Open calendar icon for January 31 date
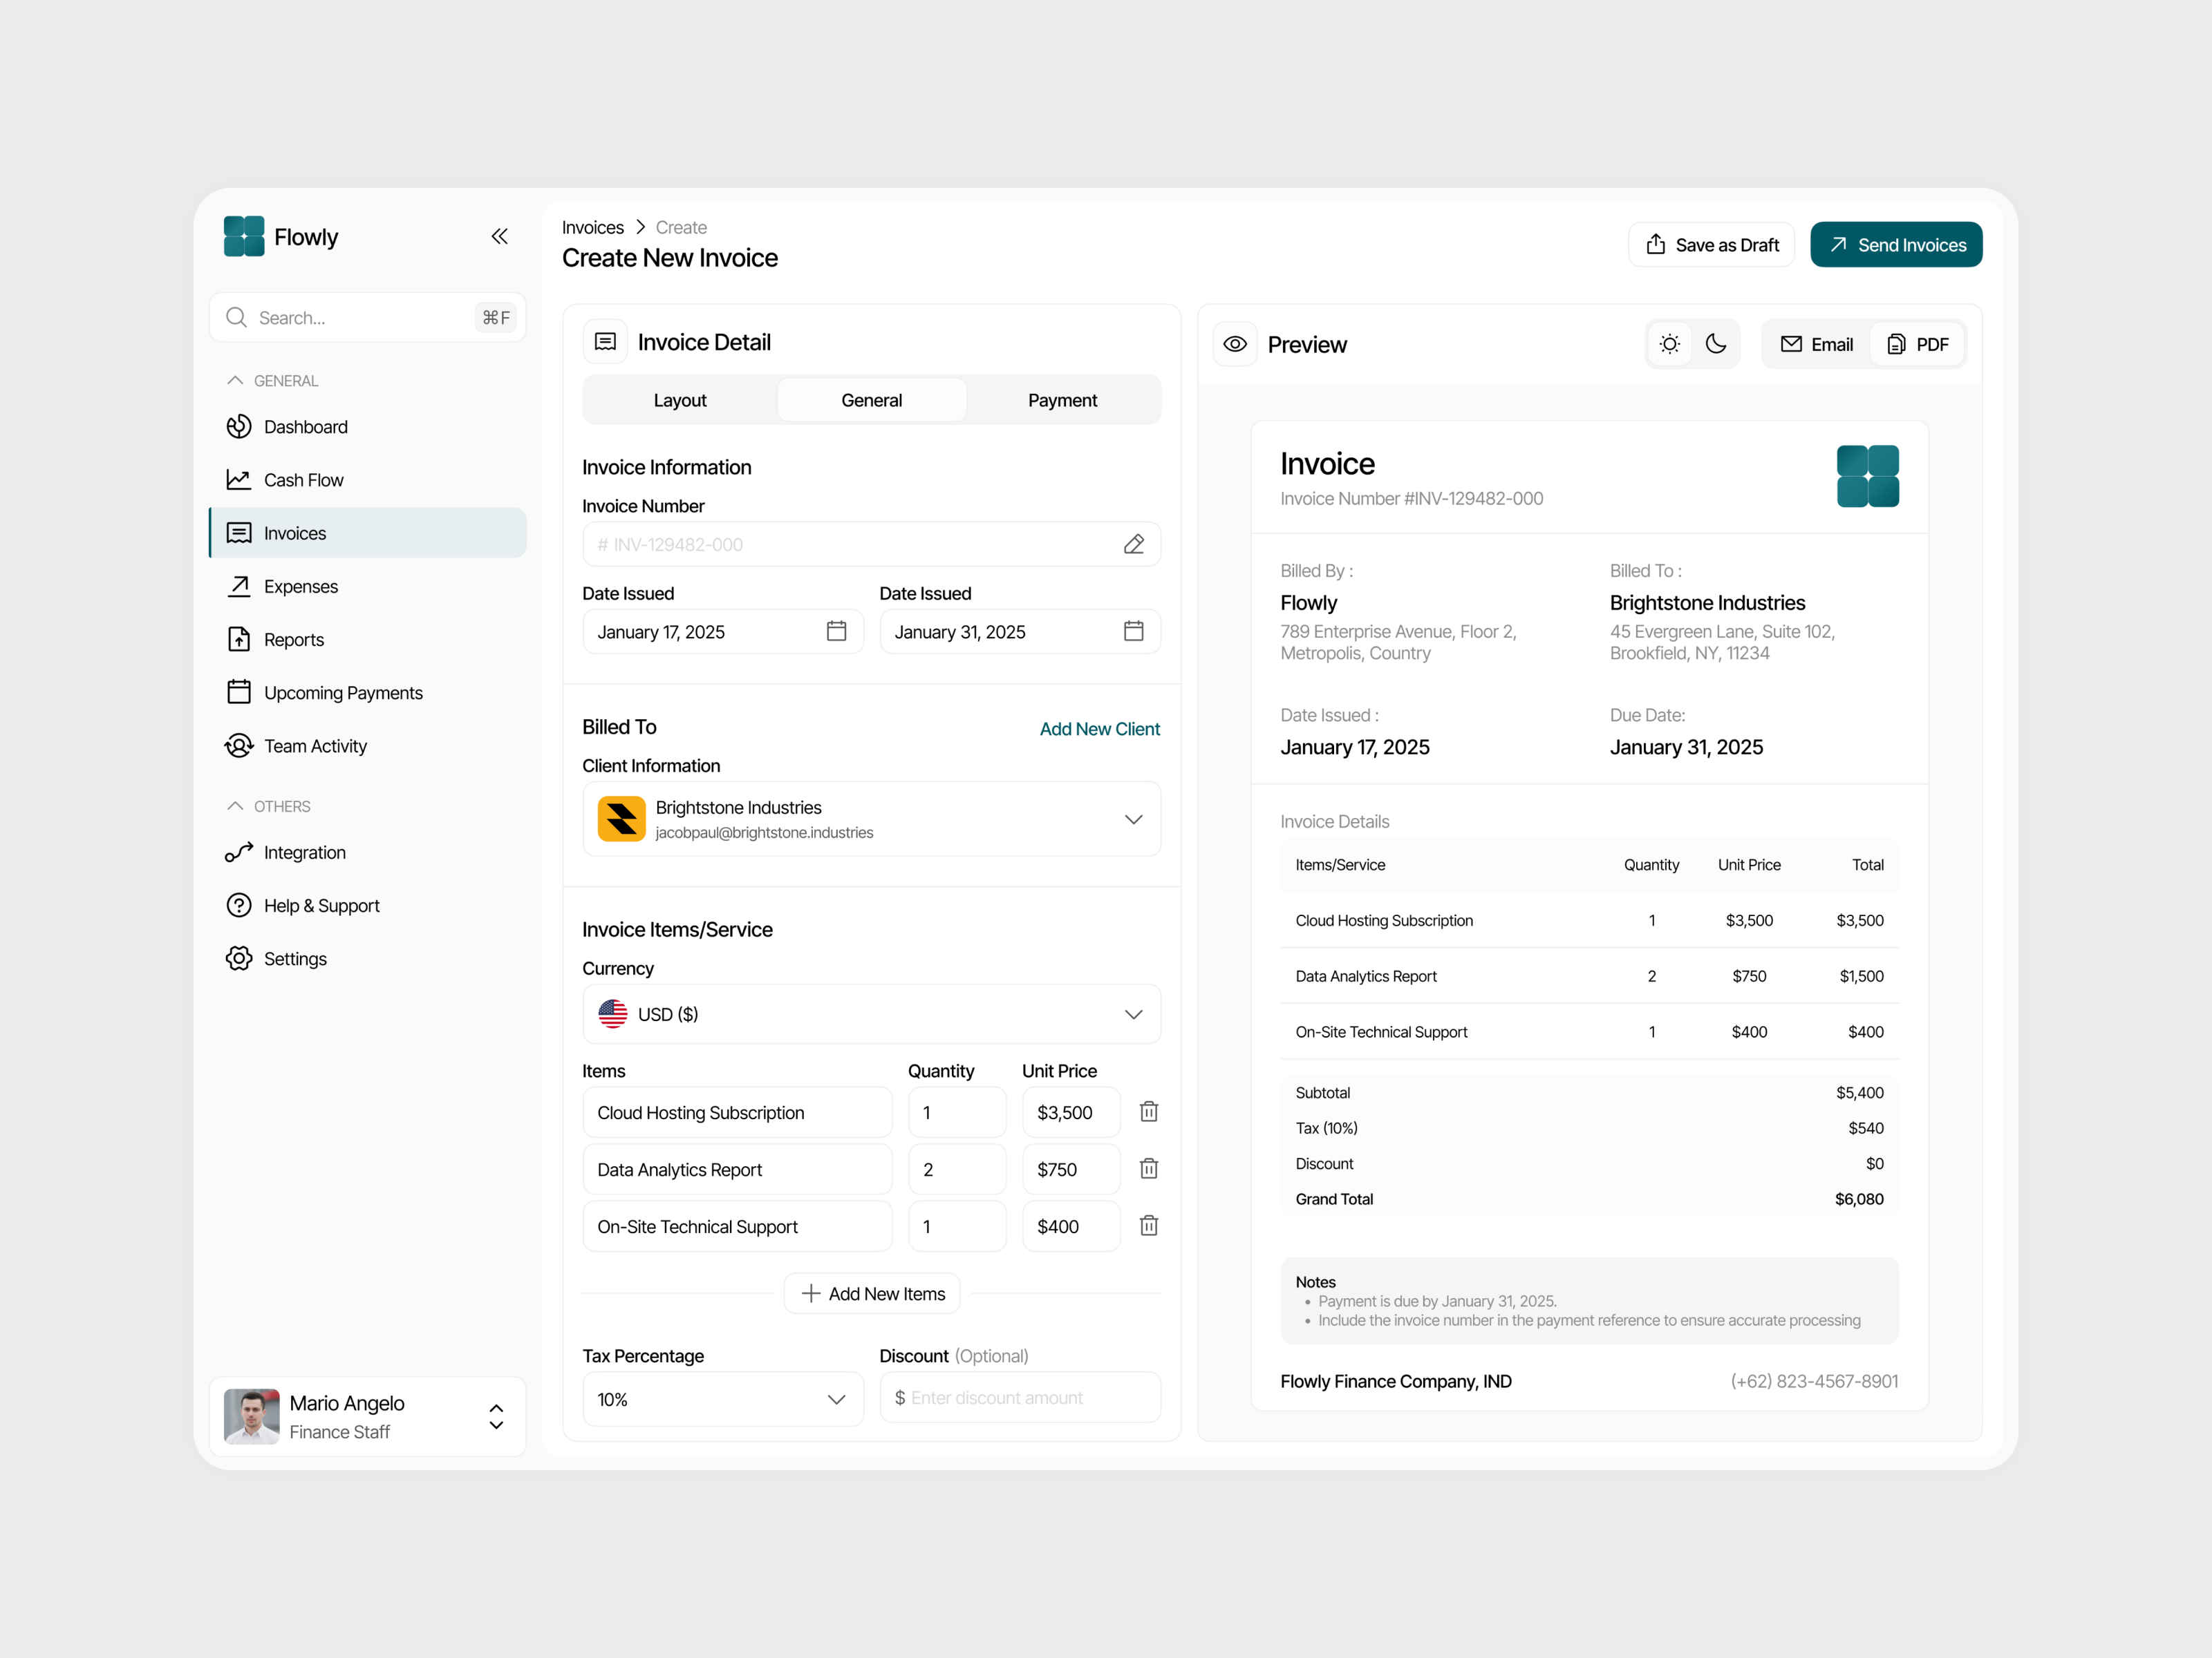The width and height of the screenshot is (2212, 1658). [1133, 631]
